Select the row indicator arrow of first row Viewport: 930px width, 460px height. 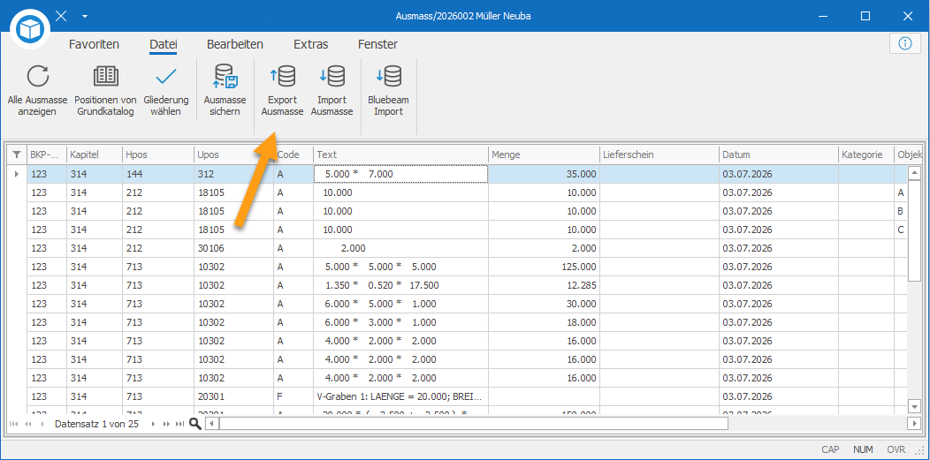(16, 174)
